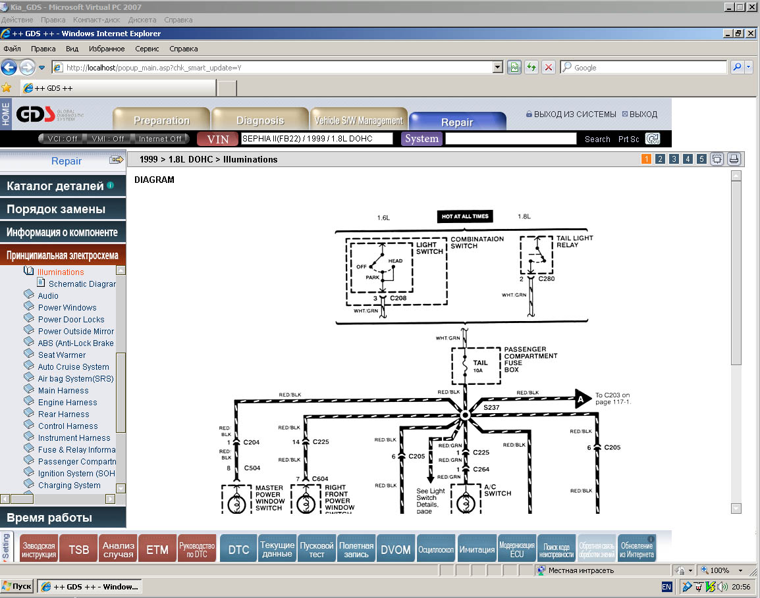Open the Избранное menu
Viewport: 760px width, 598px height.
[x=107, y=49]
